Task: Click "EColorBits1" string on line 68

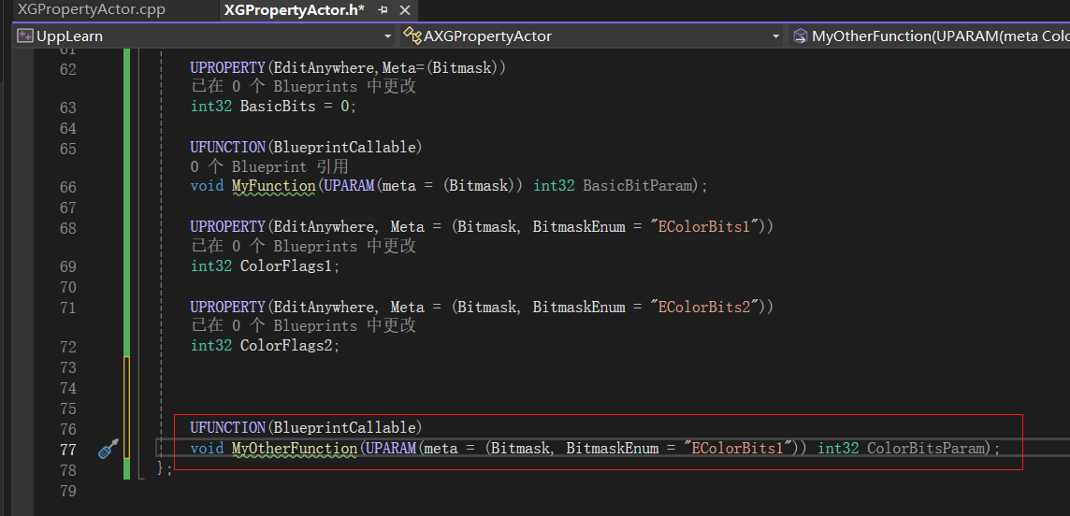Action: [705, 228]
